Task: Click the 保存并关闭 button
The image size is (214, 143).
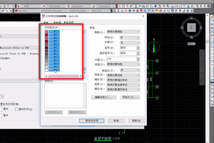Action: click(92, 121)
